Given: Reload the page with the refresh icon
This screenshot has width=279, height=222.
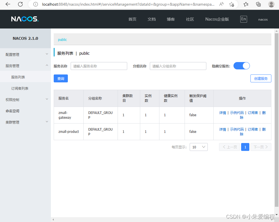Looking at the screenshot, I should click(x=20, y=4).
